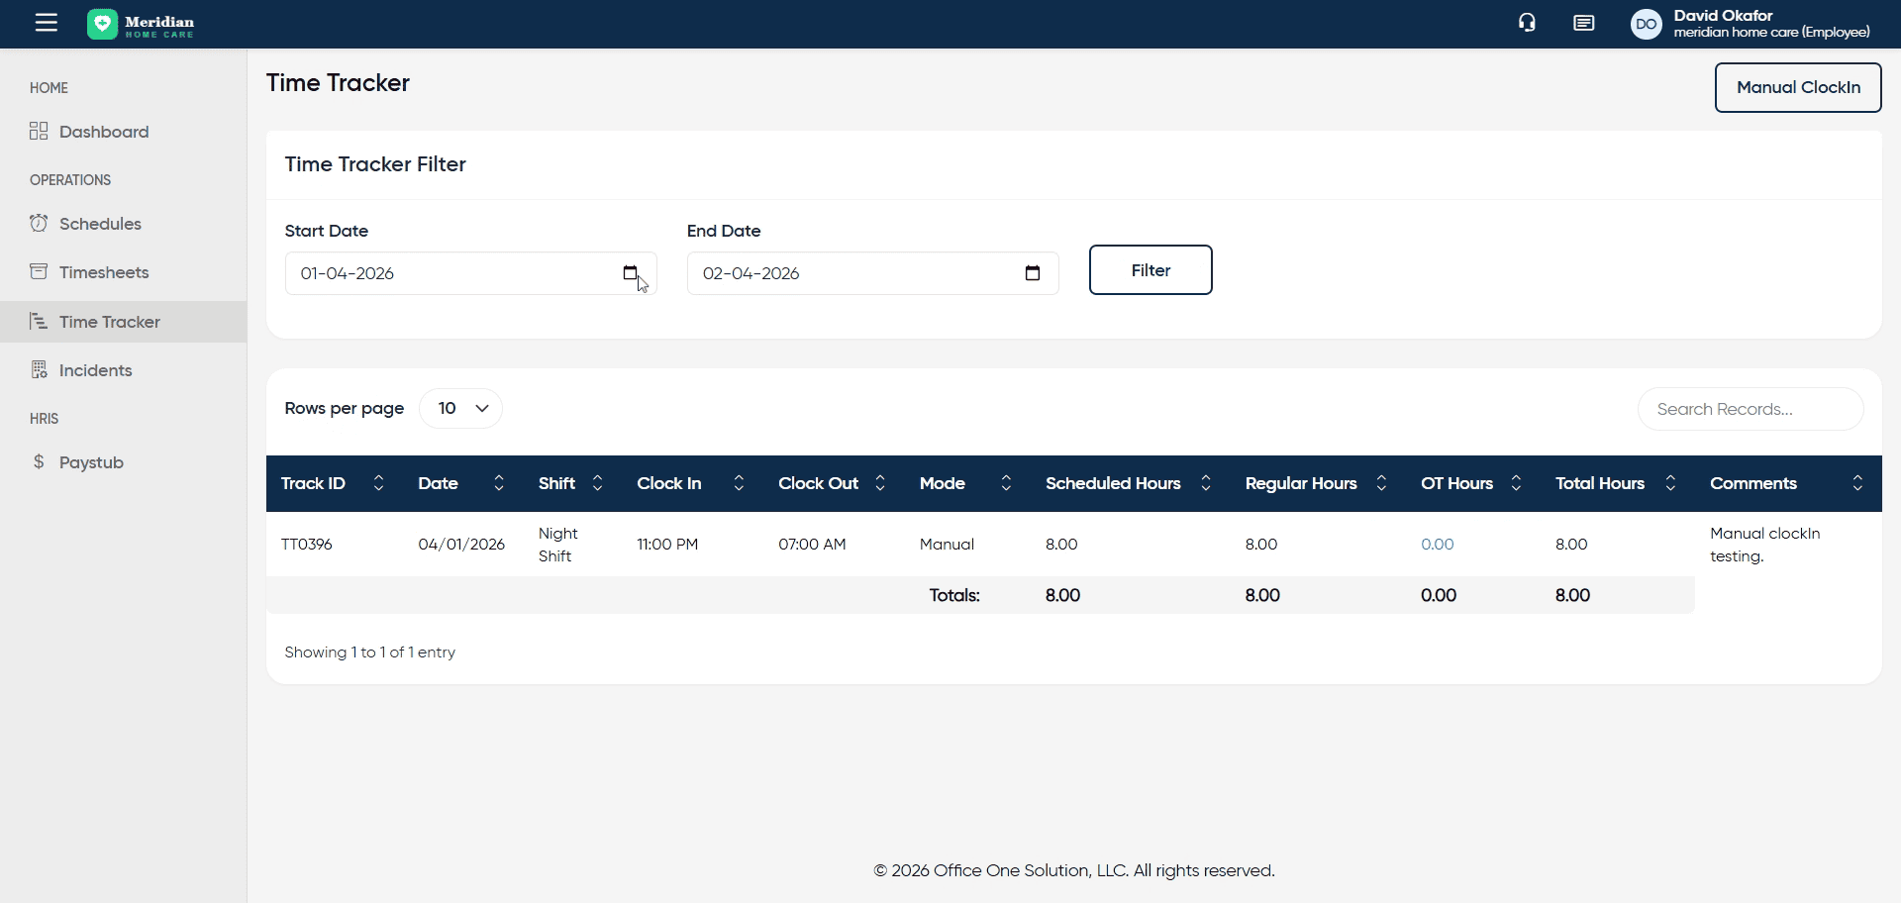This screenshot has height=903, width=1901.
Task: Click the Meridian Home Care logo
Action: (x=141, y=24)
